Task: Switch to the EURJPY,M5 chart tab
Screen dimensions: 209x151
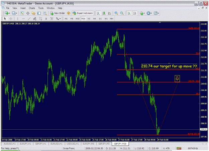Action: [88, 144]
